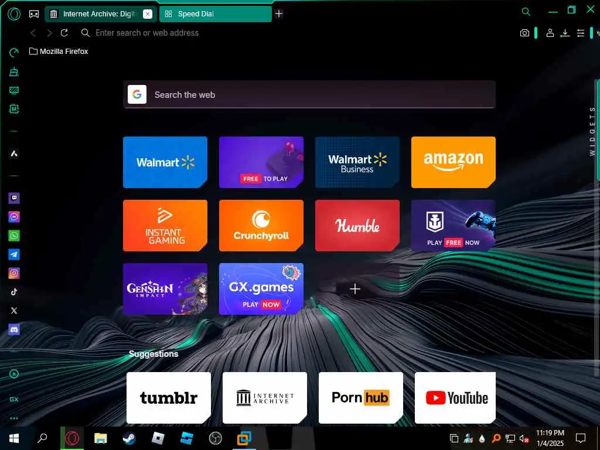The image size is (600, 450).
Task: Launch Steam from the taskbar
Action: click(x=128, y=438)
